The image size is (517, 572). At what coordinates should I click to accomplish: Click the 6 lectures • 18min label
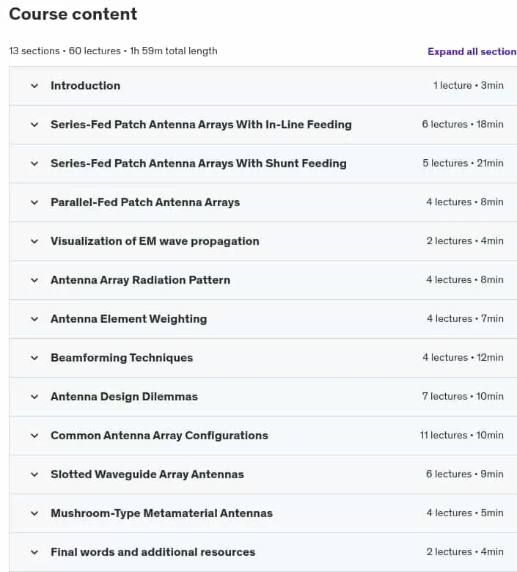coord(463,125)
